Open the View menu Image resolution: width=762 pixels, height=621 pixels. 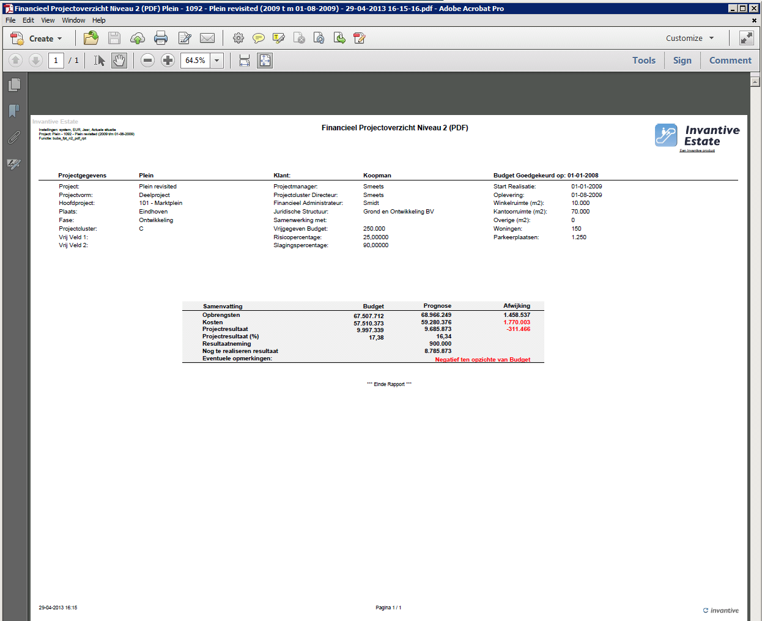point(48,20)
